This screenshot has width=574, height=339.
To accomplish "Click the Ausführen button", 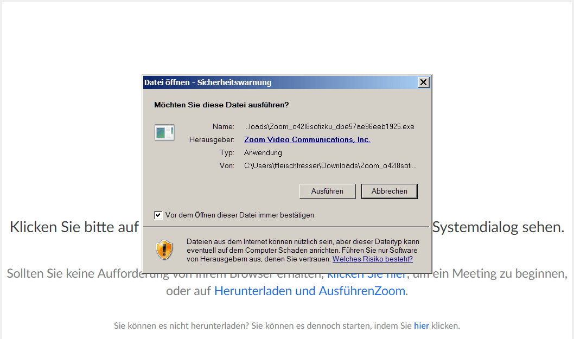I will coord(327,191).
